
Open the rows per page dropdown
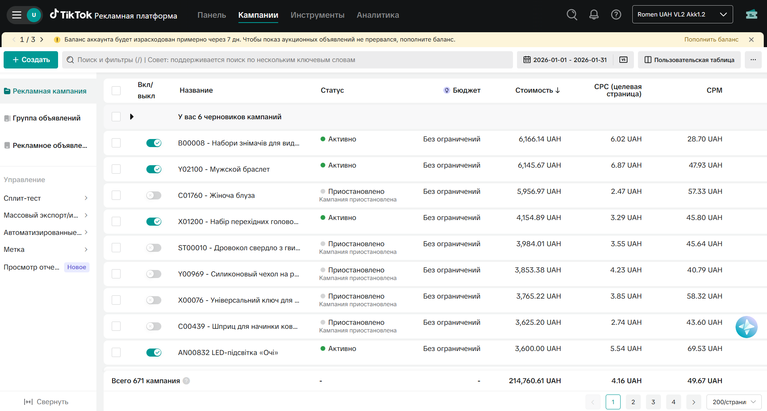(734, 402)
